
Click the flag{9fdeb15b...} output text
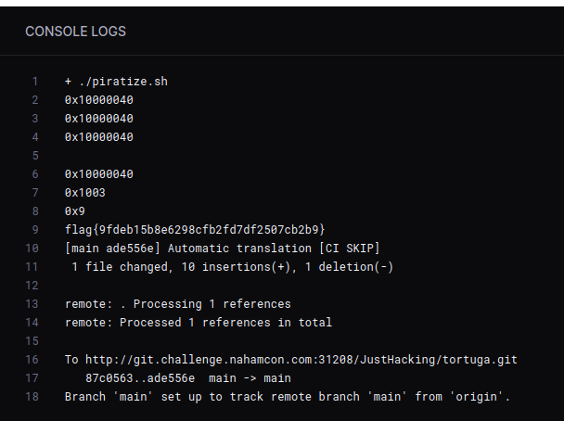195,229
